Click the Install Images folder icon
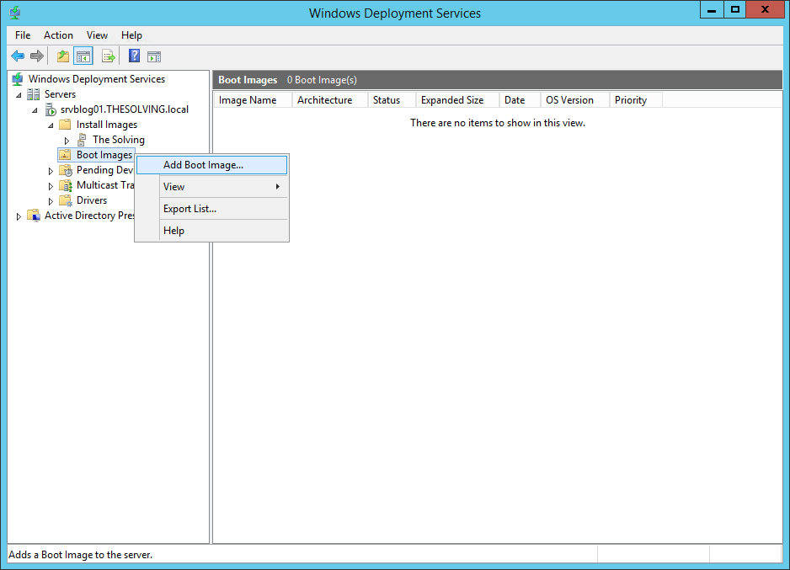Image resolution: width=790 pixels, height=570 pixels. tap(65, 125)
